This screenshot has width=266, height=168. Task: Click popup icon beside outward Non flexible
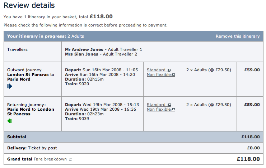[173, 75]
